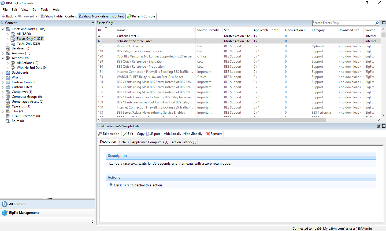The image size is (386, 231).
Task: Click the Computers icon in tree
Action: [8, 92]
